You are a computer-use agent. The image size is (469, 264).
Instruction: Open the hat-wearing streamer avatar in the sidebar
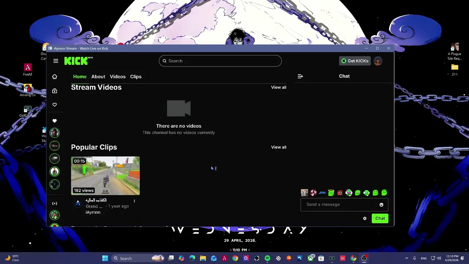click(55, 133)
